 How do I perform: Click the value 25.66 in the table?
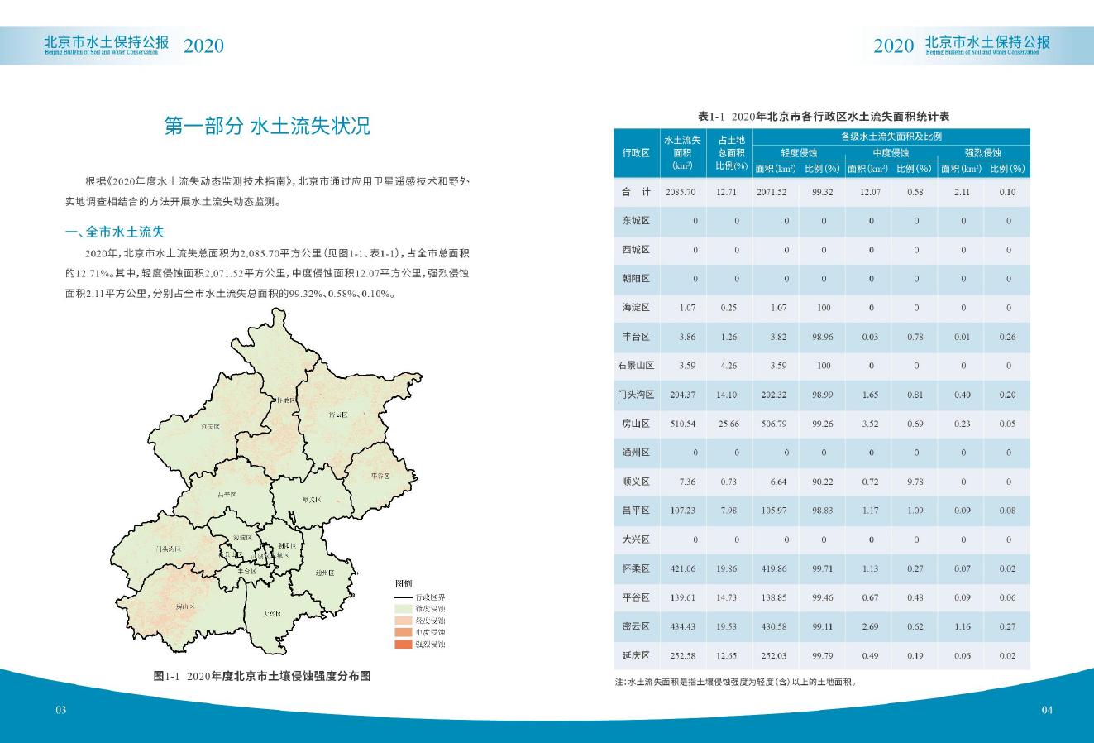click(x=727, y=424)
